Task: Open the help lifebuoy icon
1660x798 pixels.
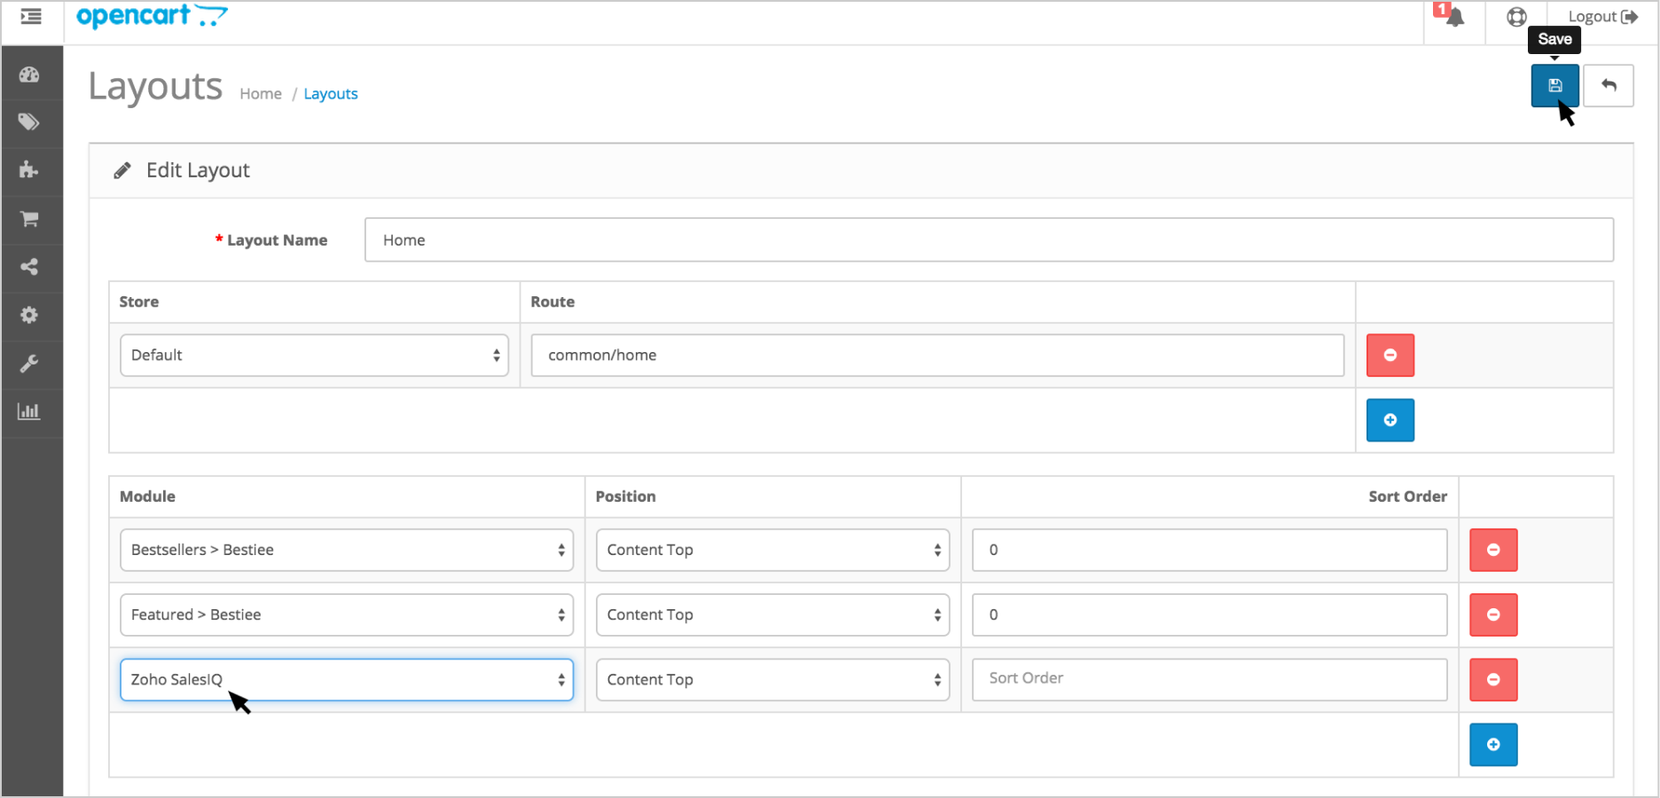Action: 1516,17
